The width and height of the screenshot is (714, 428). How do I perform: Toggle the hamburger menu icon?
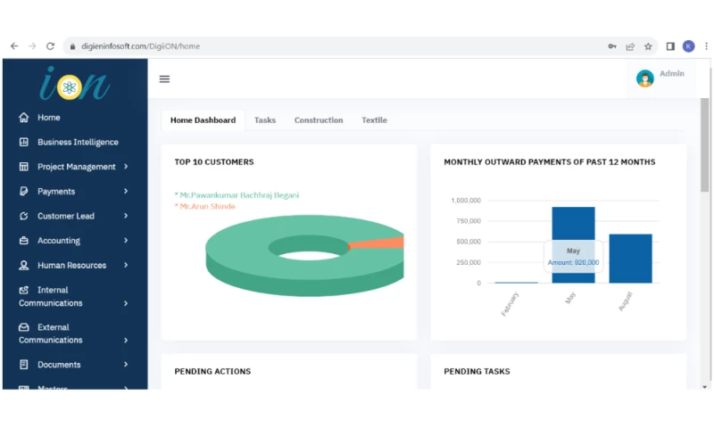pos(164,79)
